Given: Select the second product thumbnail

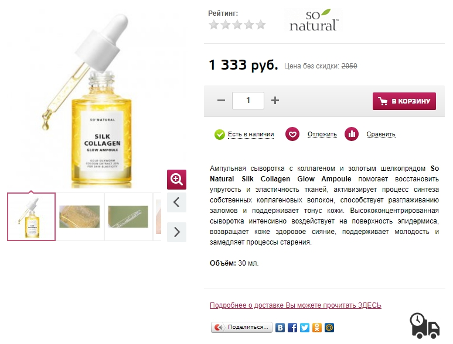Looking at the screenshot, I should (80, 216).
